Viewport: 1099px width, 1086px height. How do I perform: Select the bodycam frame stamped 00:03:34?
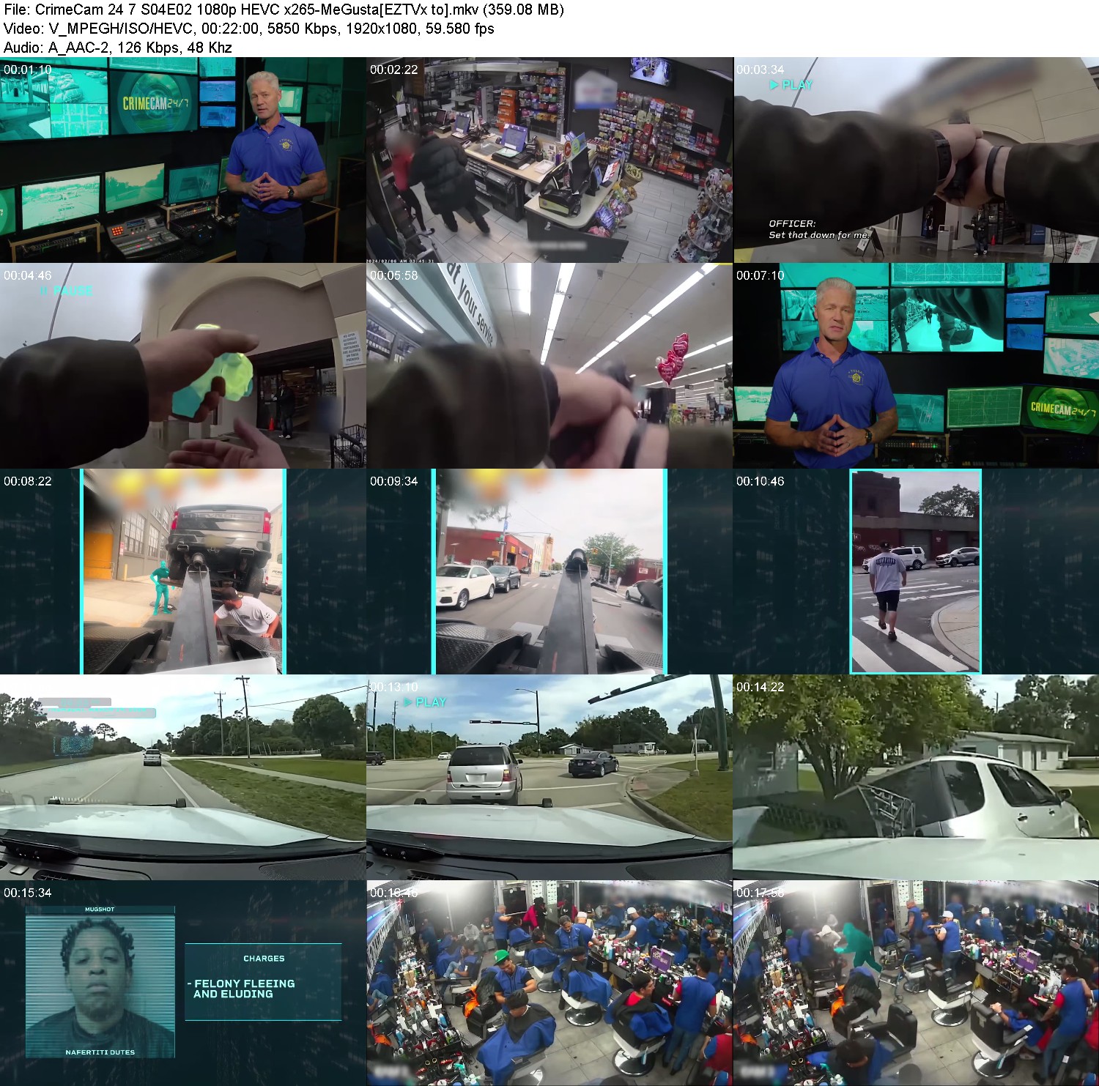point(916,160)
